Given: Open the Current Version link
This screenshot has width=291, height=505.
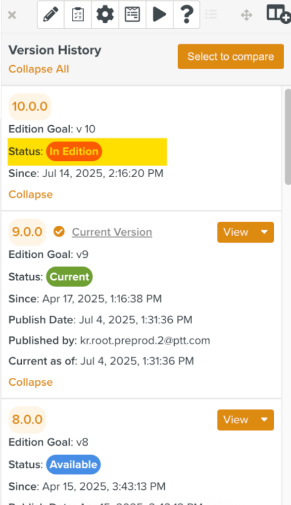Looking at the screenshot, I should pos(112,232).
